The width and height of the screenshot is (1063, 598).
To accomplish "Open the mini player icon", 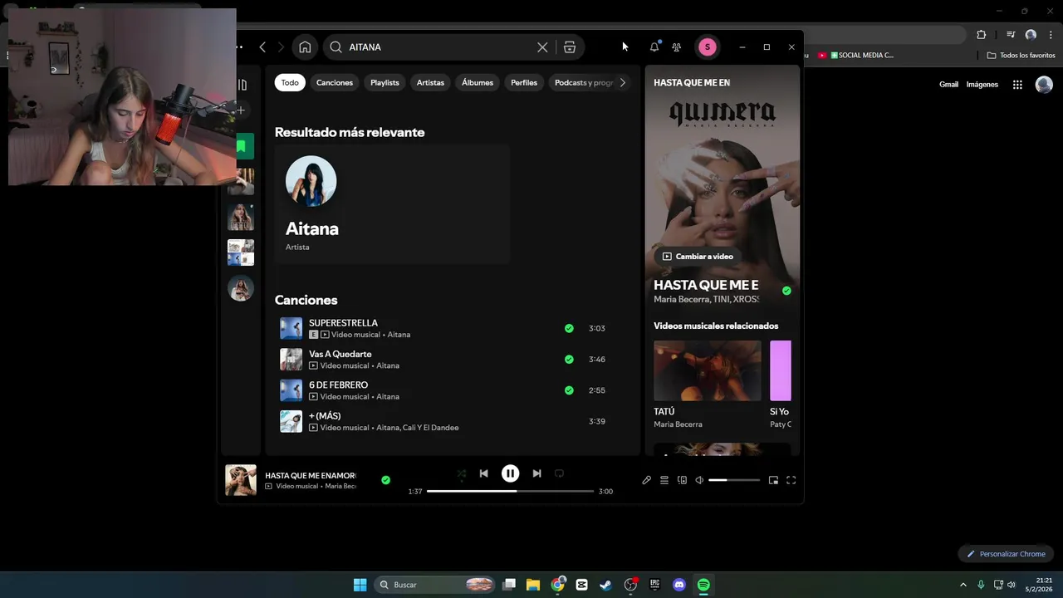I will click(773, 480).
